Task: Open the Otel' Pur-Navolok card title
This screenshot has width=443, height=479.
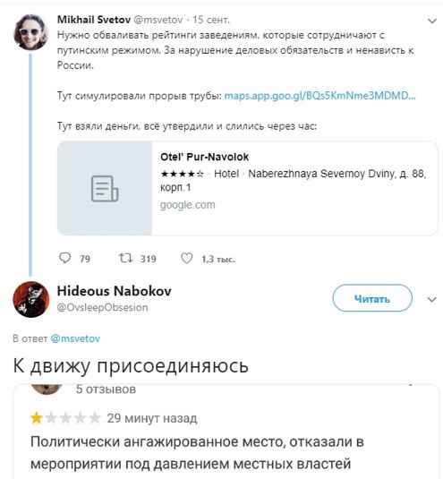Action: click(x=205, y=157)
